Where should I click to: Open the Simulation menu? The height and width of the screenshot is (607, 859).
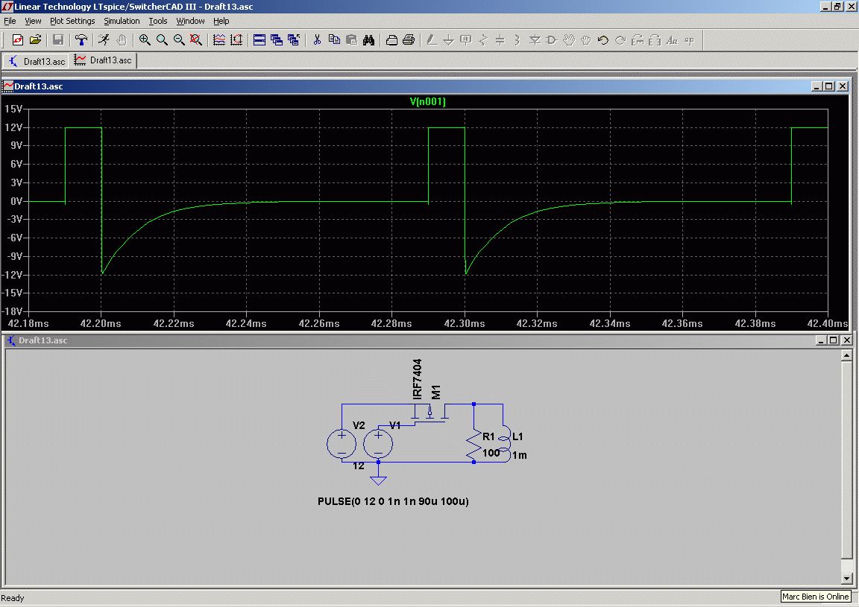122,21
